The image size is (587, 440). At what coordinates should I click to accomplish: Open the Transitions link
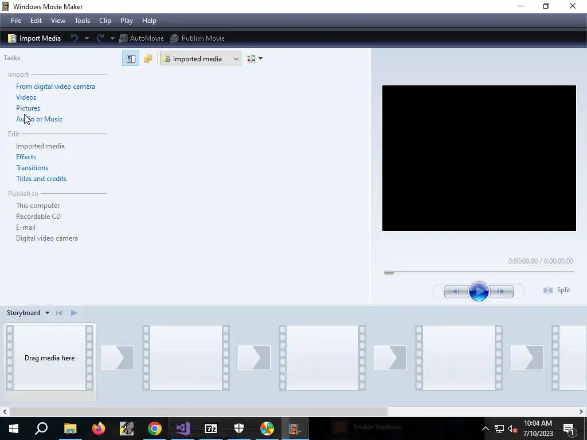(32, 168)
